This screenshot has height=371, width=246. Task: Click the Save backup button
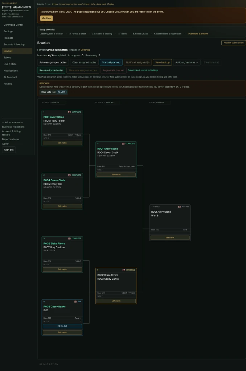click(x=162, y=62)
